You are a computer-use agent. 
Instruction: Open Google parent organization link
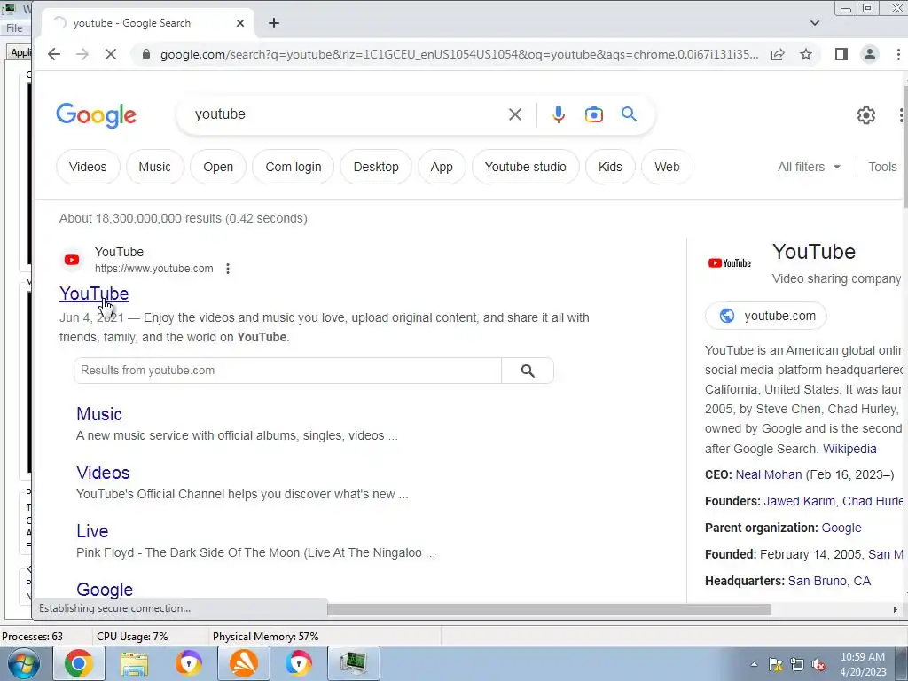pyautogui.click(x=841, y=528)
